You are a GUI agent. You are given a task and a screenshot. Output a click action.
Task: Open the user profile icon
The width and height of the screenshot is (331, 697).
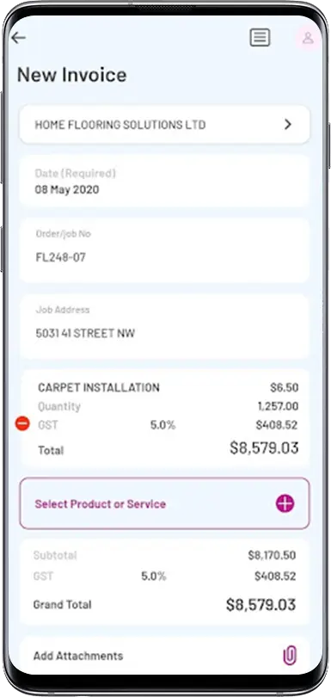(308, 38)
